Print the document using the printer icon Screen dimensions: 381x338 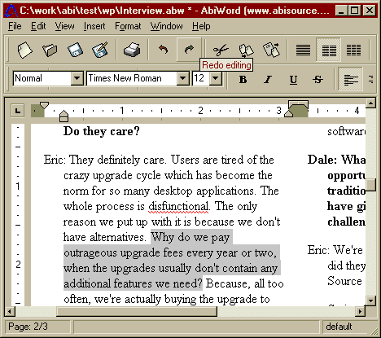tap(132, 50)
